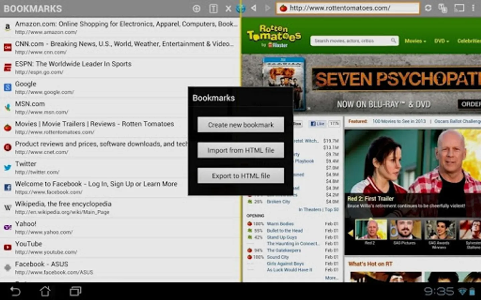481x300 pixels.
Task: Click the ESPN favicon in bookmarks list
Action: point(7,68)
